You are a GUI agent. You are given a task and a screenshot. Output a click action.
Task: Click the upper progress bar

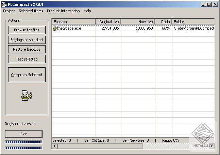[x=23, y=142]
